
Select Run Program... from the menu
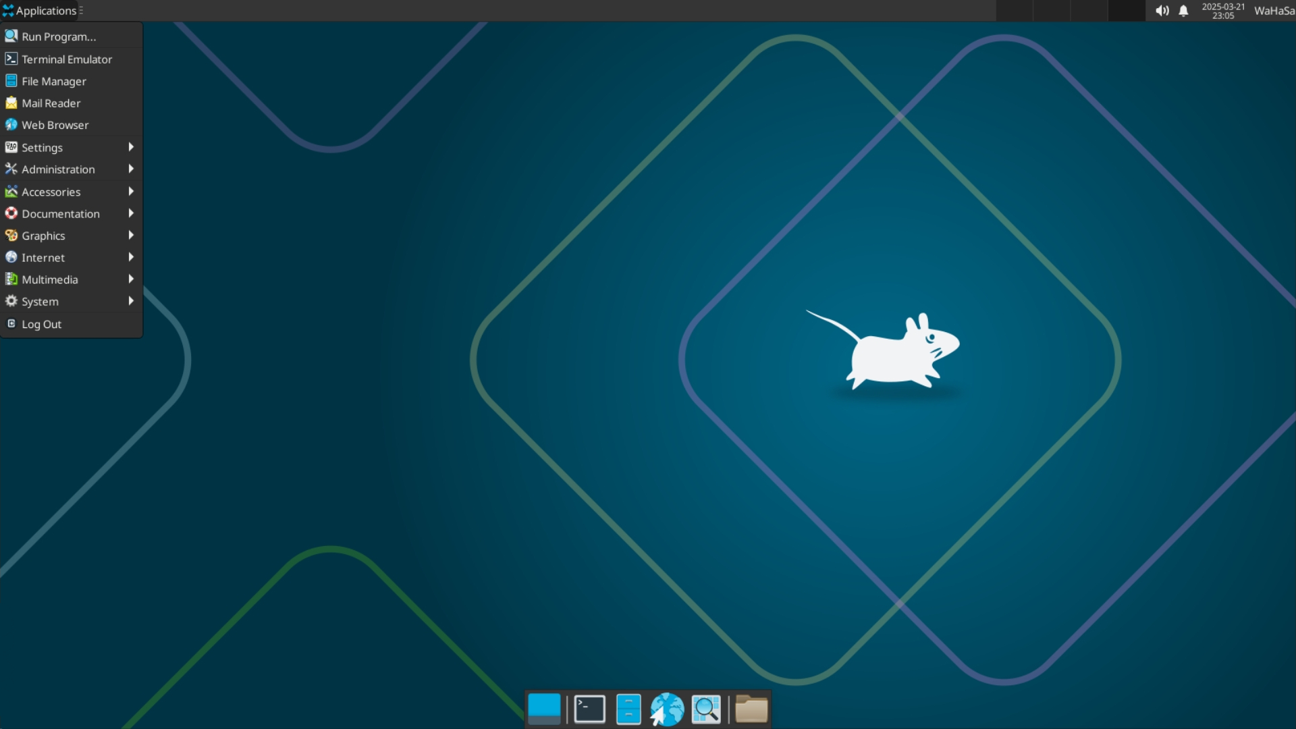[59, 36]
